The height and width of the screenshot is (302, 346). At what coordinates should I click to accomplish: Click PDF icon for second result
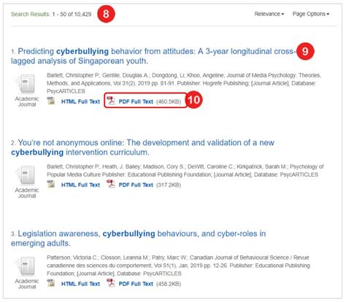tap(111, 184)
